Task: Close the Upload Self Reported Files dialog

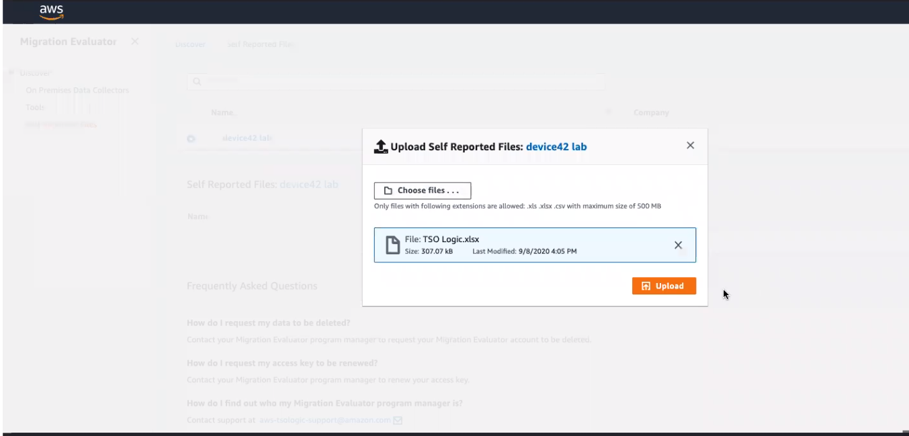Action: [690, 146]
